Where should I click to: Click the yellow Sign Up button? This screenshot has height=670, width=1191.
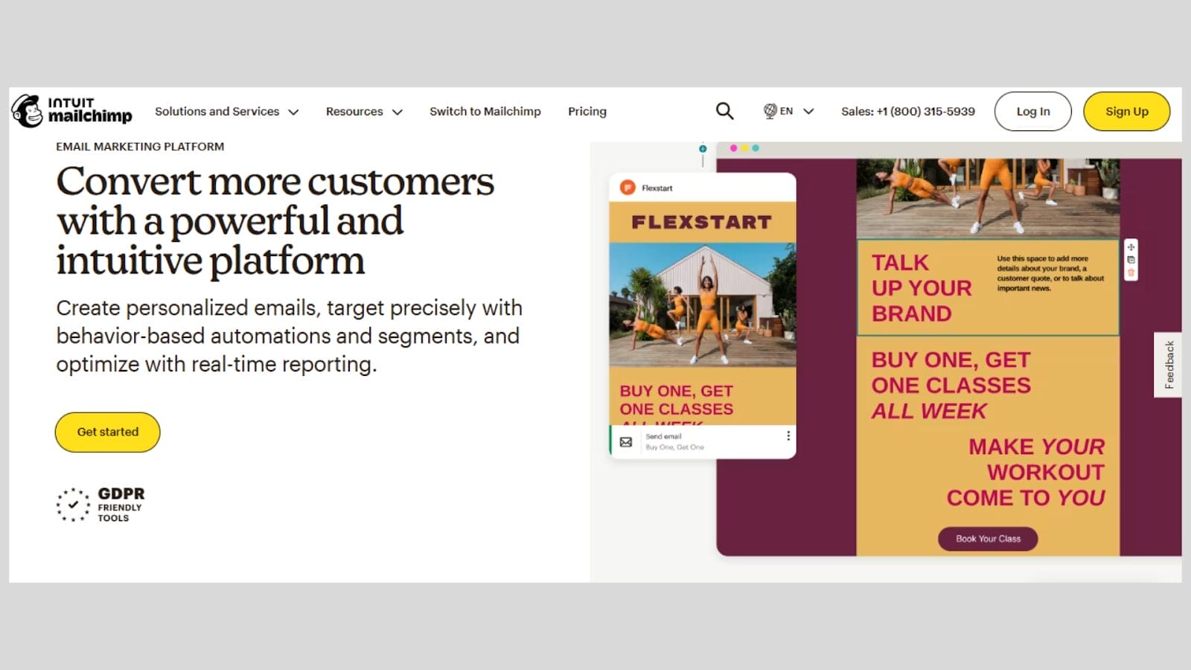point(1126,111)
